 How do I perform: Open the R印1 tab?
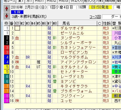click(x=39, y=1)
